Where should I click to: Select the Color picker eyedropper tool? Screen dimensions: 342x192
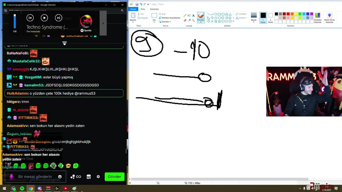(189, 20)
